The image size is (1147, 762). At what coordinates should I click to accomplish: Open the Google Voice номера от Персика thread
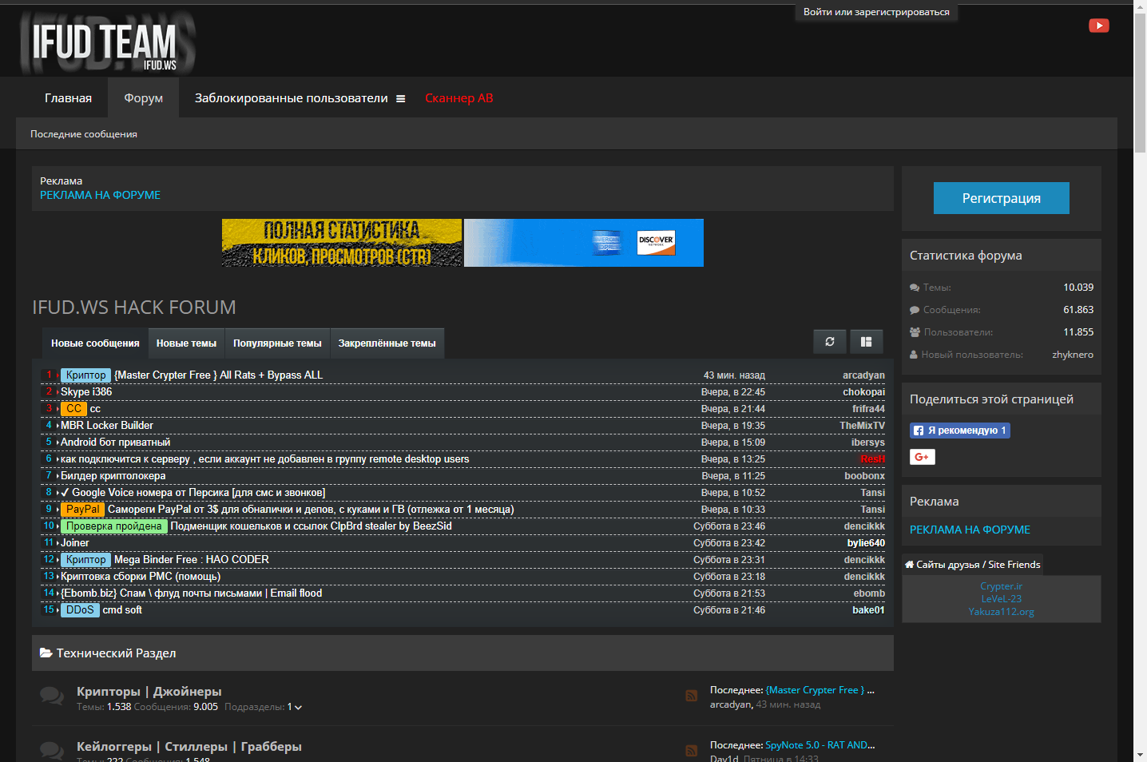pyautogui.click(x=193, y=493)
